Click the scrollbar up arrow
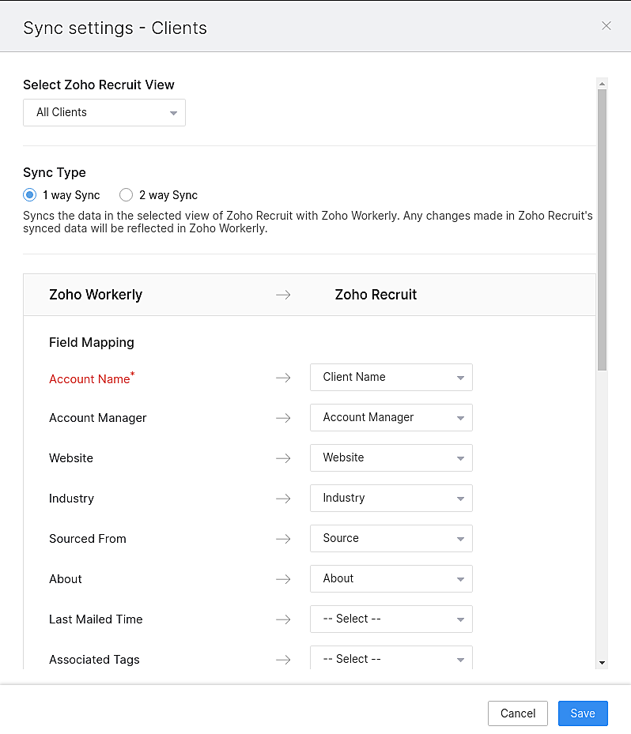The height and width of the screenshot is (734, 631). pos(602,84)
